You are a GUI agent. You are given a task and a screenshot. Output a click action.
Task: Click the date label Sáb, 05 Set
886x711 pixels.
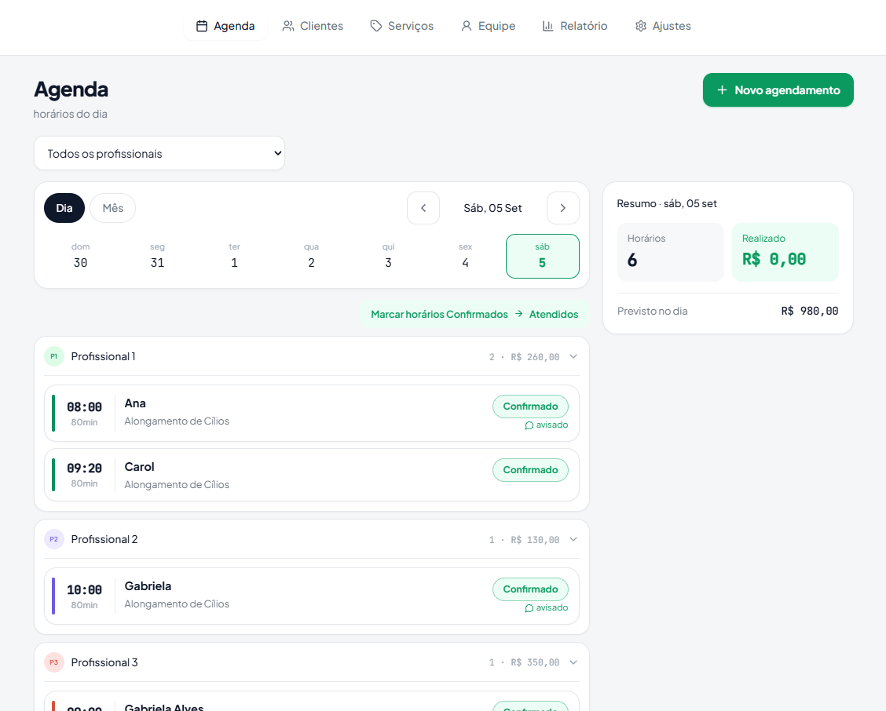(x=492, y=208)
